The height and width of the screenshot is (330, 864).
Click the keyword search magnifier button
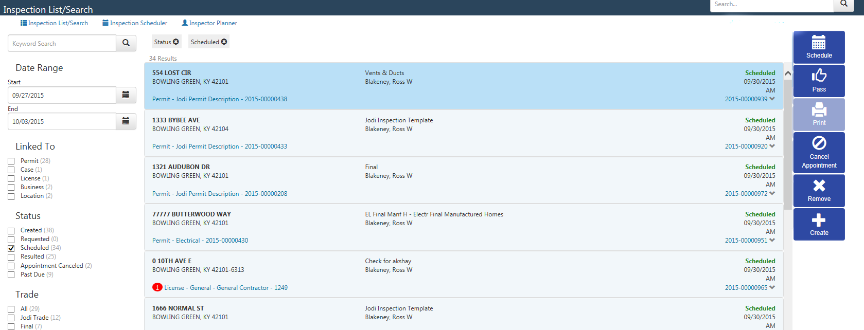126,43
